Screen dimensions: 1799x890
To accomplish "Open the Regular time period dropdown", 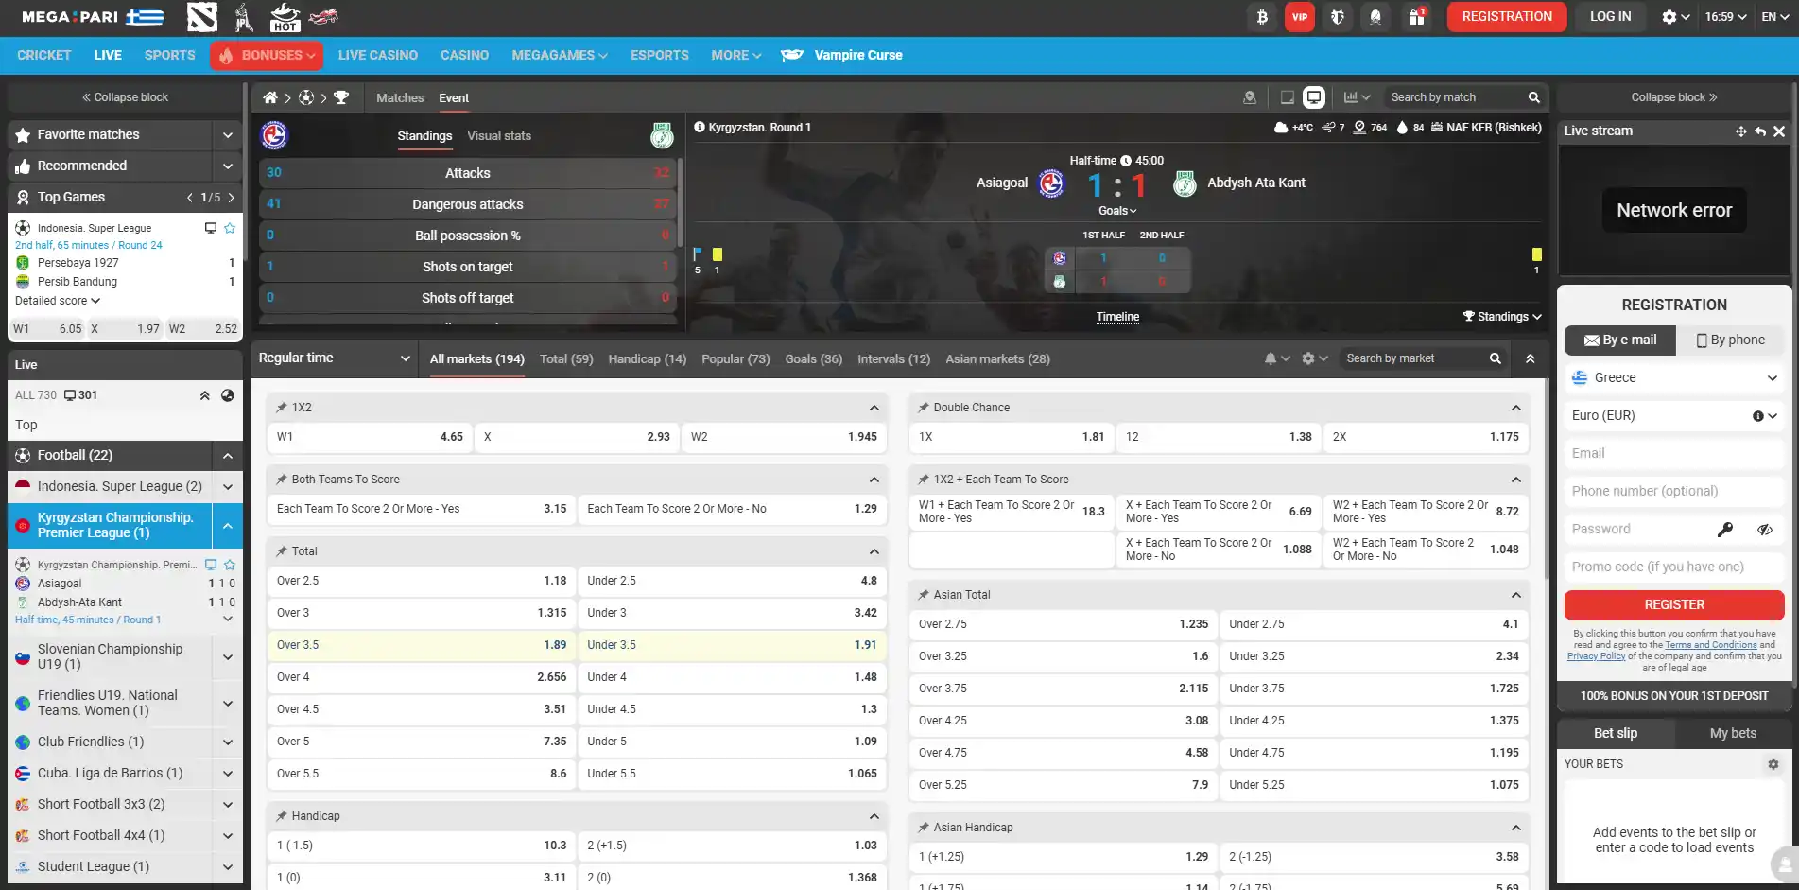I will click(x=335, y=358).
